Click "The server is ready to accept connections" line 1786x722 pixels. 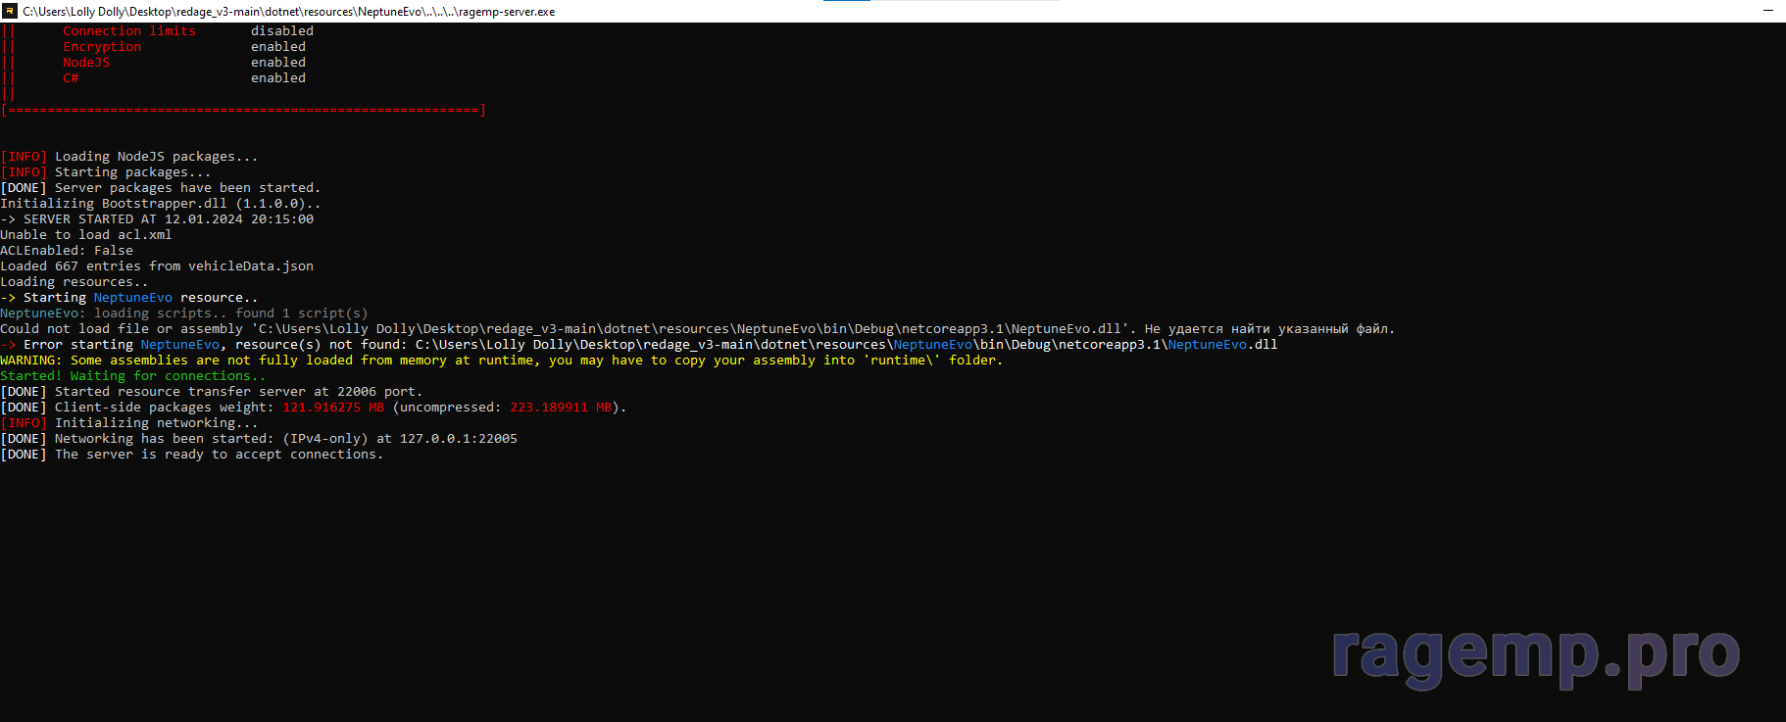point(219,455)
